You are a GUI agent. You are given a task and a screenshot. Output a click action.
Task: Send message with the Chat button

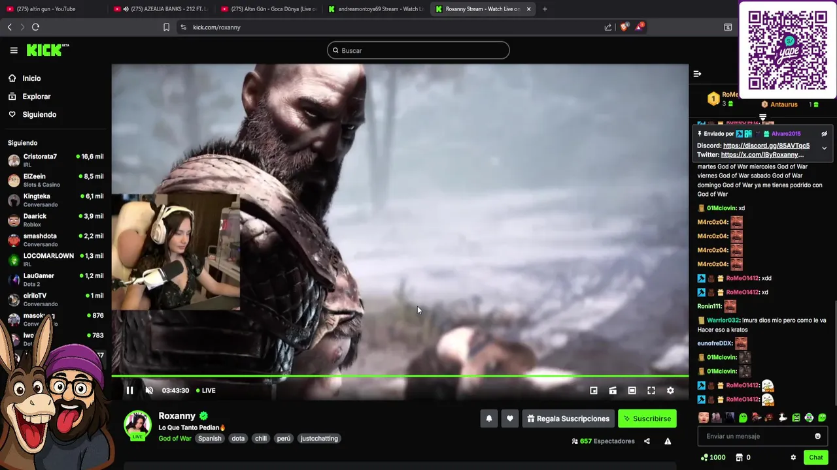[815, 458]
